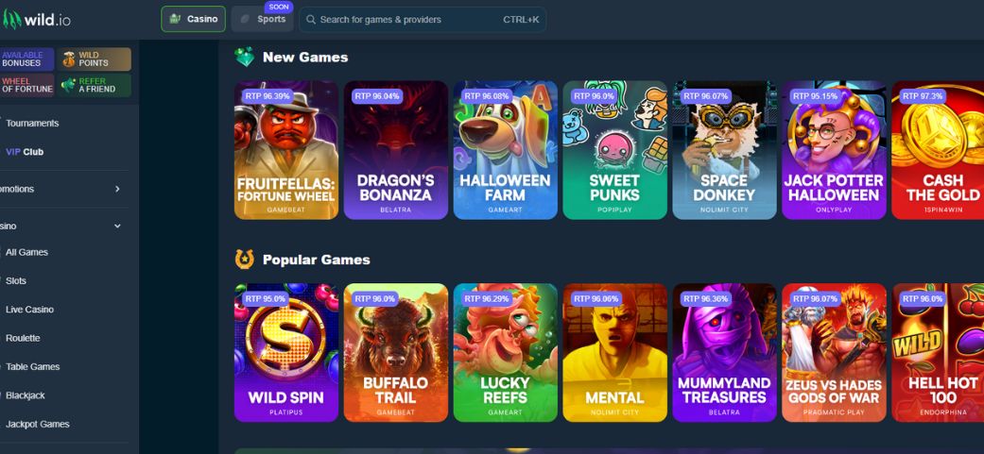The height and width of the screenshot is (454, 984).
Task: Open the Available Bonuses tile
Action: pos(27,59)
